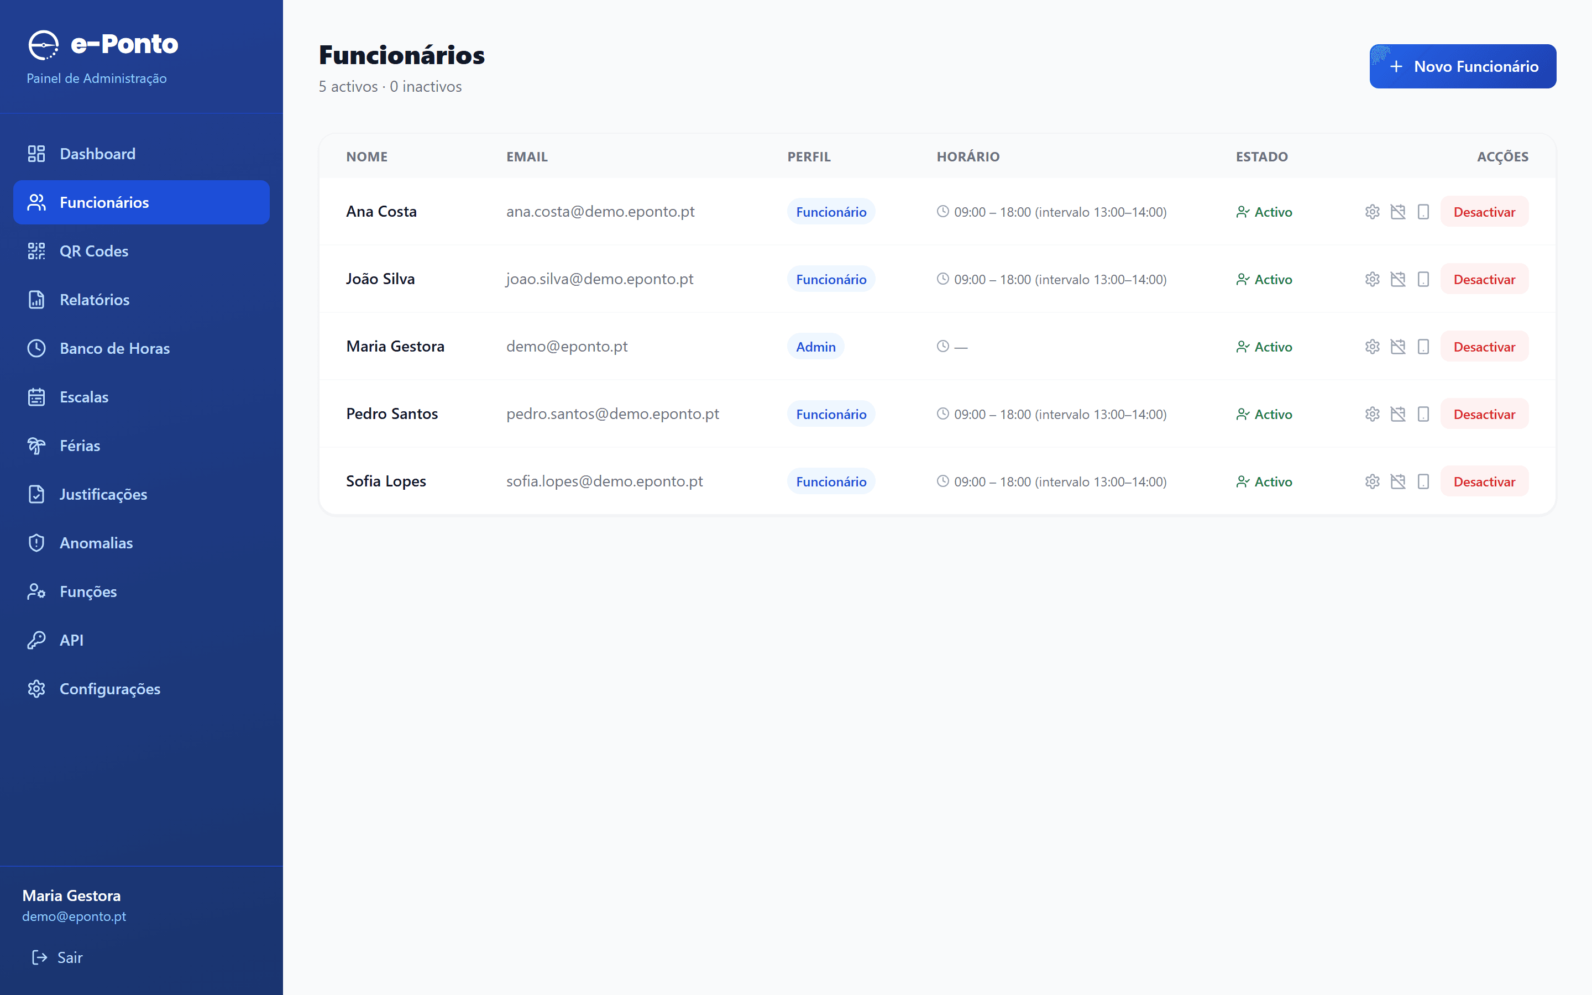1592x995 pixels.
Task: Go to QR Codes section
Action: (142, 252)
